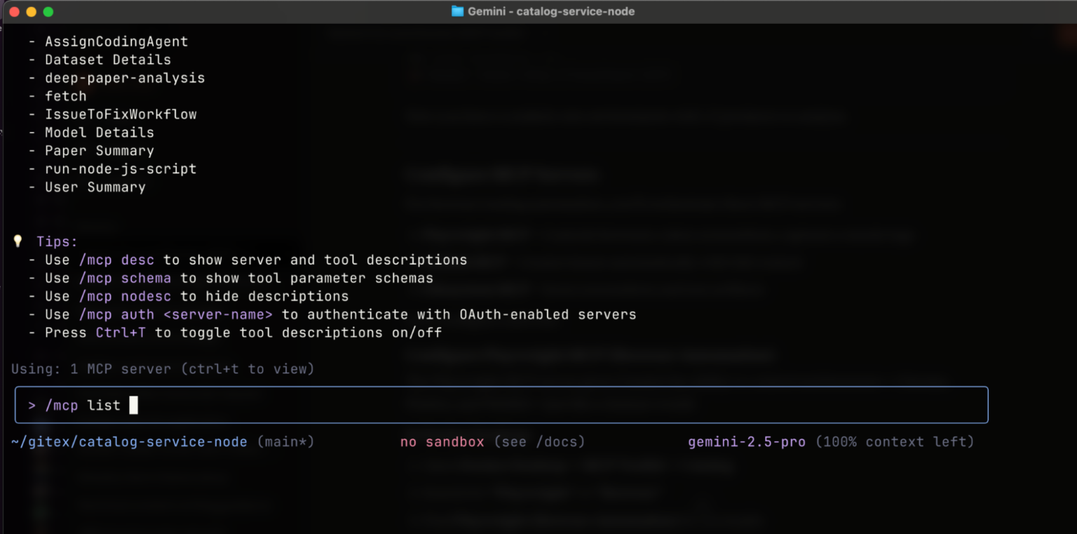This screenshot has width=1077, height=534.
Task: Click the lightbulb Tips icon
Action: 18,241
